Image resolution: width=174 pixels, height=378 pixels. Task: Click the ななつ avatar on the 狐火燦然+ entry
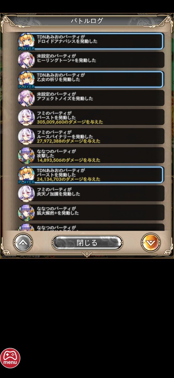click(x=26, y=213)
